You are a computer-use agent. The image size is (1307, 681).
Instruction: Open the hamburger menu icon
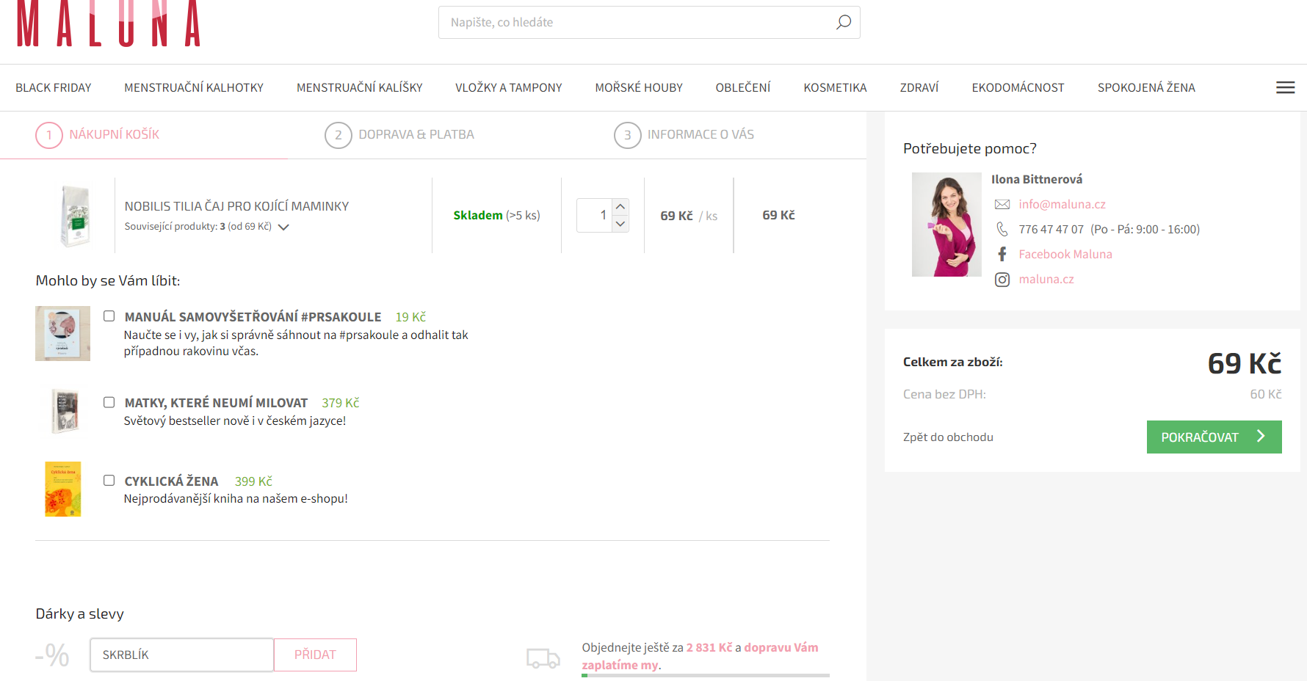tap(1285, 87)
